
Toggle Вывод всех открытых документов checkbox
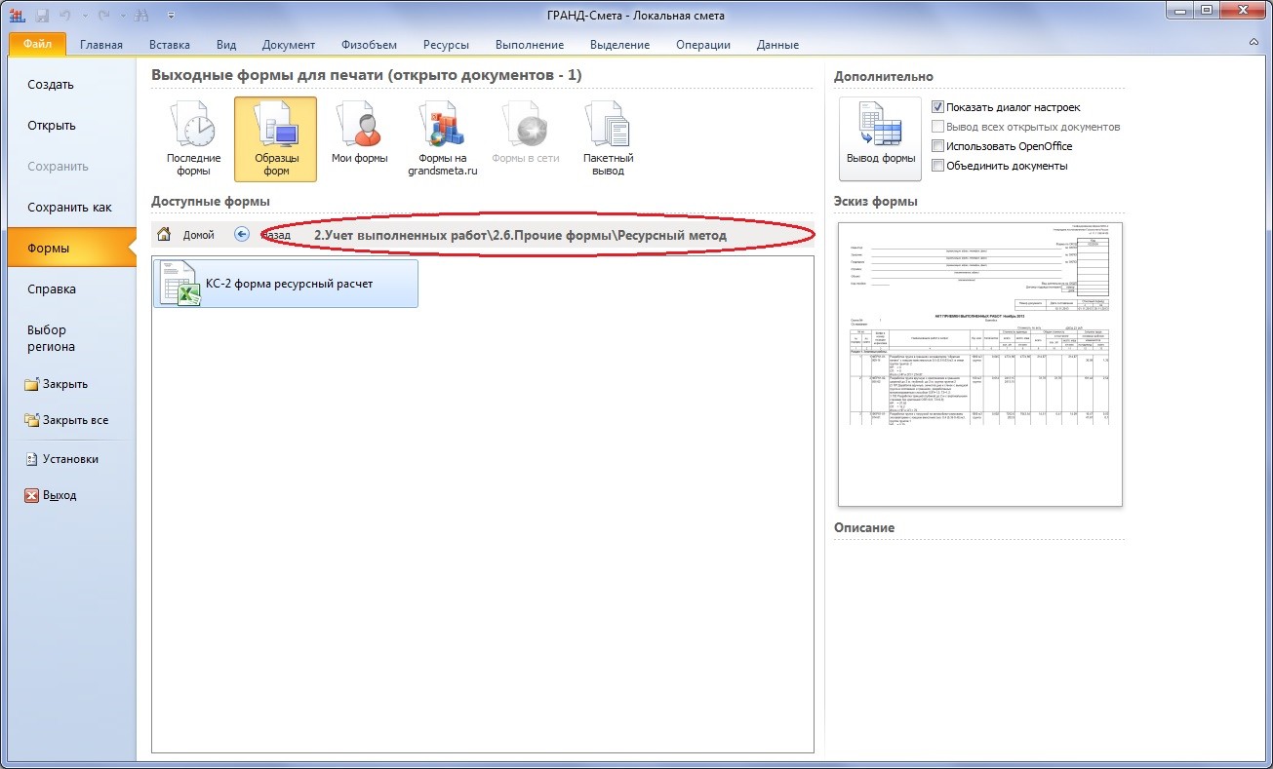(937, 127)
